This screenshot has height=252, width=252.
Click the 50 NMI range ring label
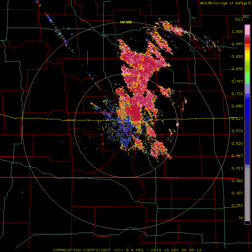[x=126, y=74]
